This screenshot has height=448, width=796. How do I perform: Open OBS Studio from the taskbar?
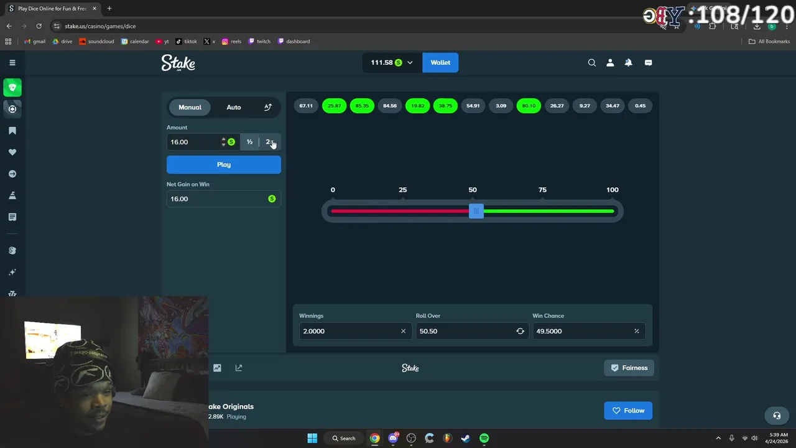point(411,438)
